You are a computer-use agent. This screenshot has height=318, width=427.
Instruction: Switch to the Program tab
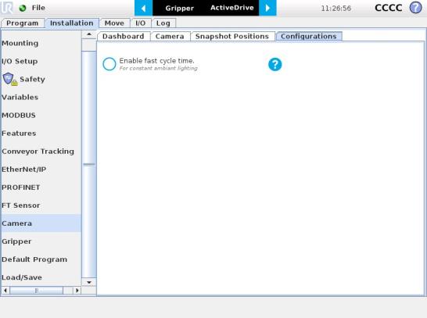(x=23, y=23)
